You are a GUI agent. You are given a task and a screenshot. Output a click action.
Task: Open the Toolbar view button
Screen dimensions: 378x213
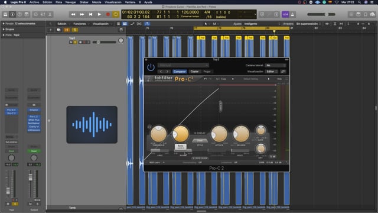click(27, 14)
